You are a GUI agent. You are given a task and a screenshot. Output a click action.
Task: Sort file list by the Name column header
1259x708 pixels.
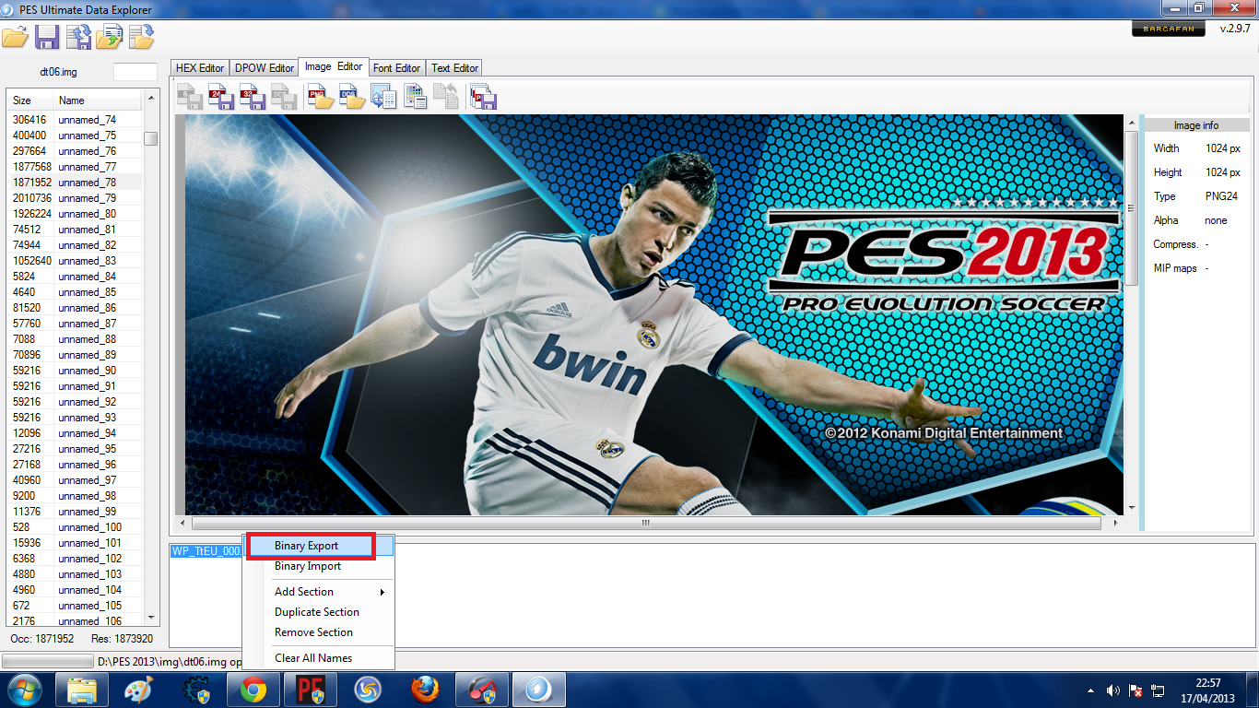98,100
